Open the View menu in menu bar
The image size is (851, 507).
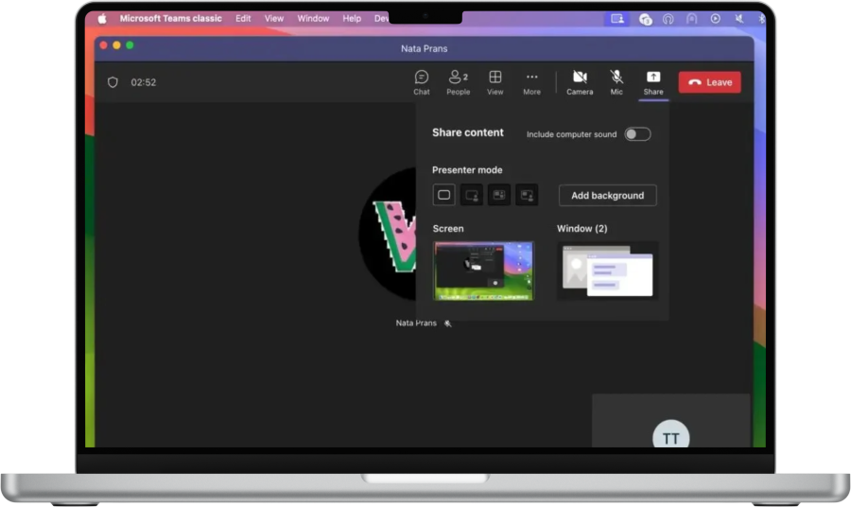pos(274,19)
